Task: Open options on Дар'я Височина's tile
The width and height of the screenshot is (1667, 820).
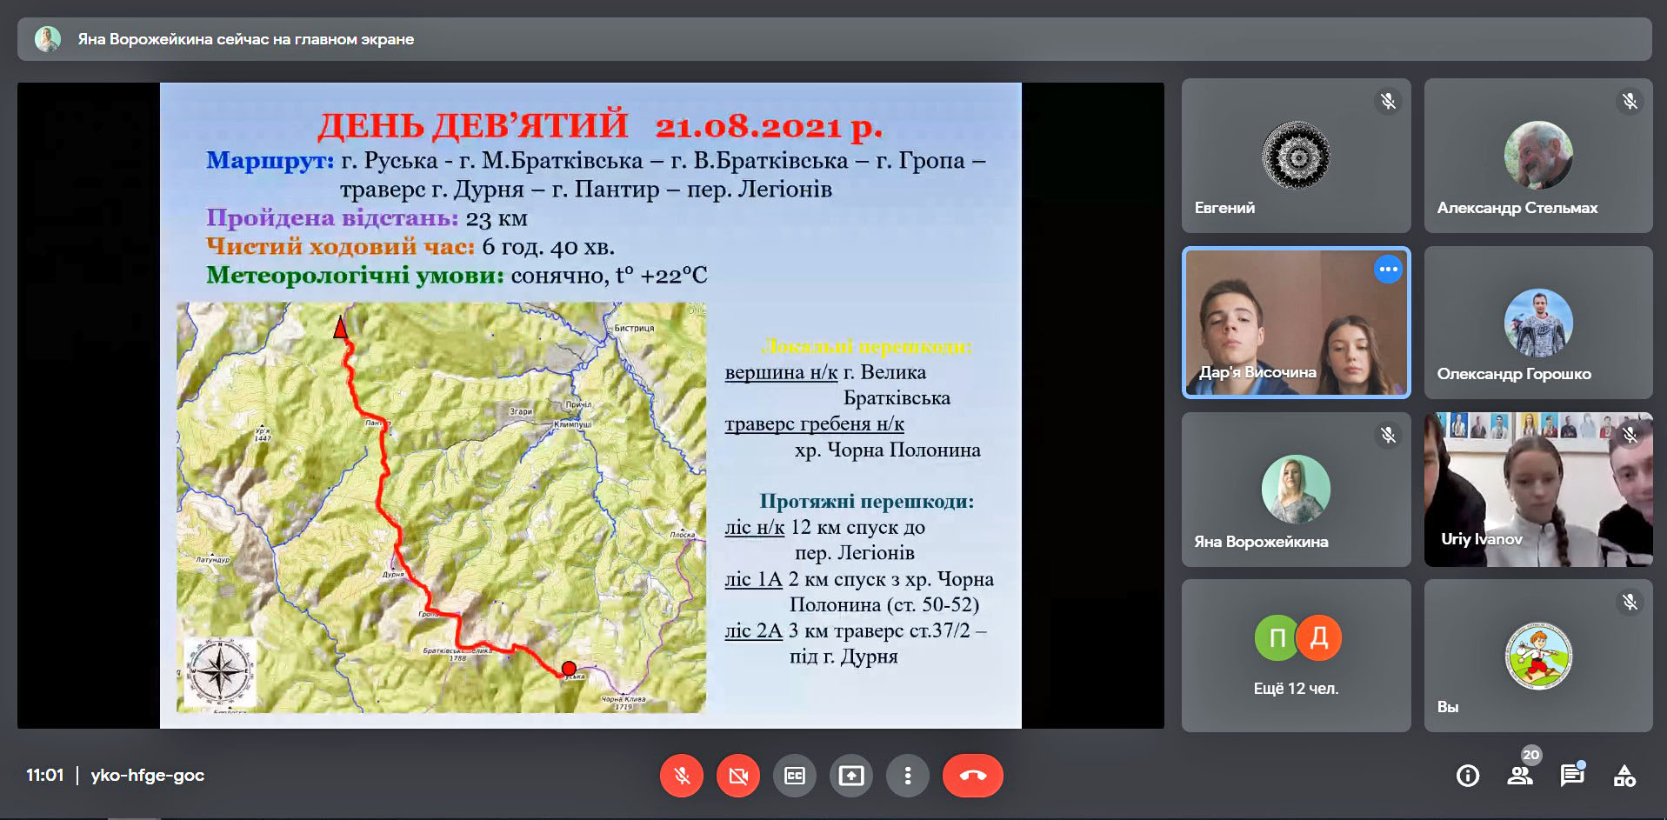Action: pyautogui.click(x=1388, y=270)
